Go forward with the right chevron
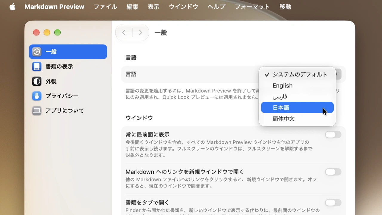 point(140,33)
